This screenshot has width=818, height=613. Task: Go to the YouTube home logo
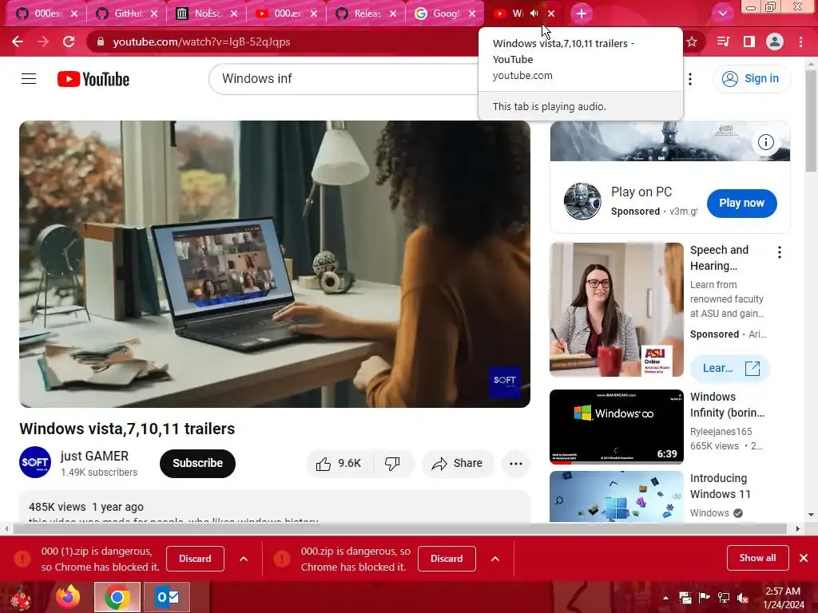pos(93,79)
